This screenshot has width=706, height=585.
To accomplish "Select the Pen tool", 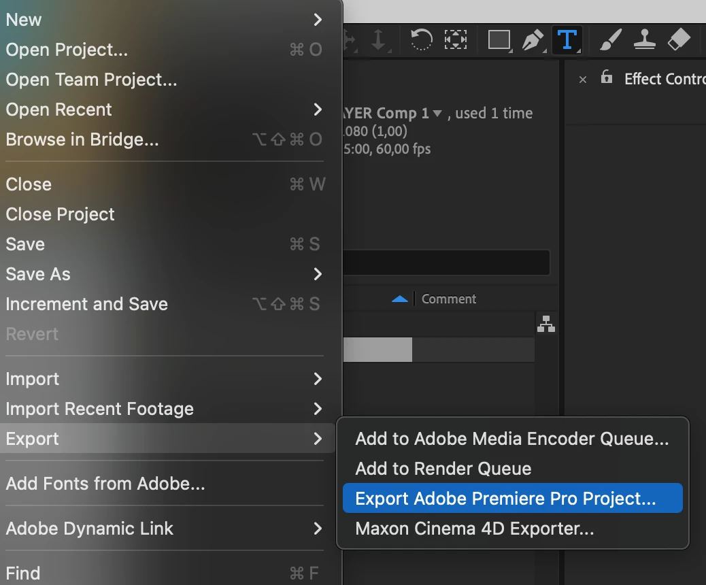I will click(533, 39).
